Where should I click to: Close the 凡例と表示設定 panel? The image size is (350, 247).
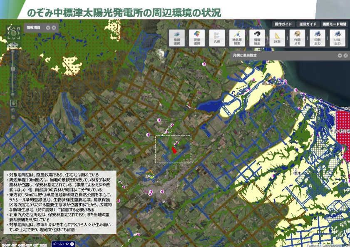click(x=345, y=55)
